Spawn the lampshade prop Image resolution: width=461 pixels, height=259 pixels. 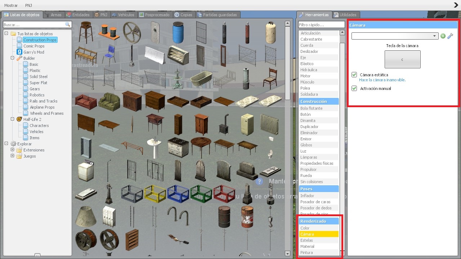coord(86,216)
